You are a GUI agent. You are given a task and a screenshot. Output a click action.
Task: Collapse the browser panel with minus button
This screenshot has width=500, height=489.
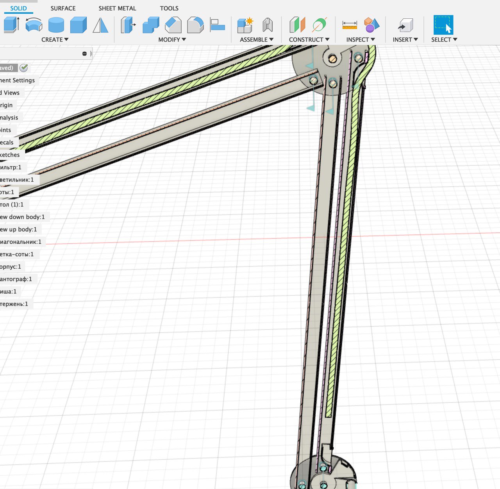pyautogui.click(x=84, y=54)
